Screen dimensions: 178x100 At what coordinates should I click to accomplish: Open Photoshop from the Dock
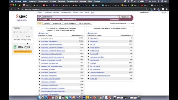(x=84, y=97)
